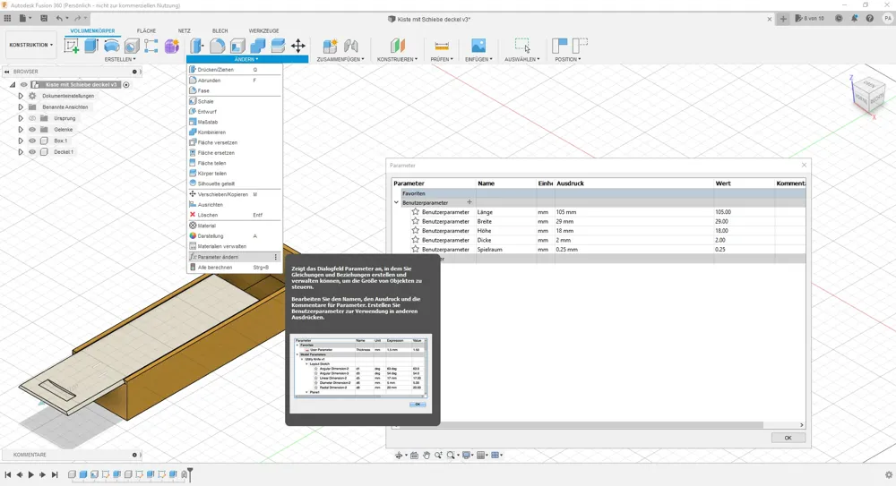Close the Parameter dialog
The height and width of the screenshot is (486, 896).
click(804, 165)
